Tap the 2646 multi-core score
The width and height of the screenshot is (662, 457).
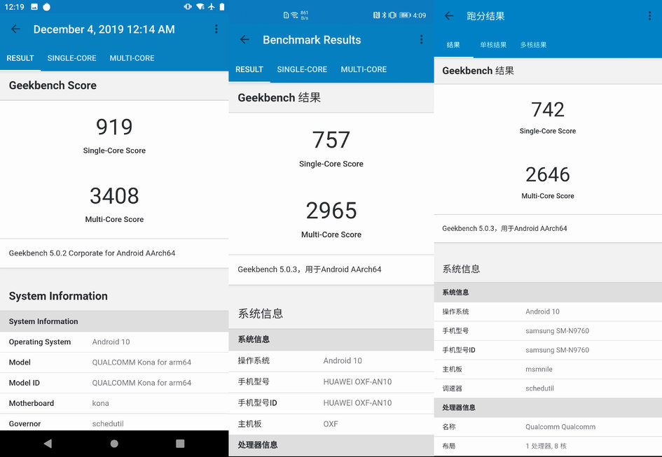point(548,174)
